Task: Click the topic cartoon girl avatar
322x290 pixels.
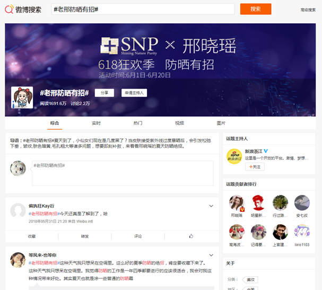Action: tap(22, 97)
